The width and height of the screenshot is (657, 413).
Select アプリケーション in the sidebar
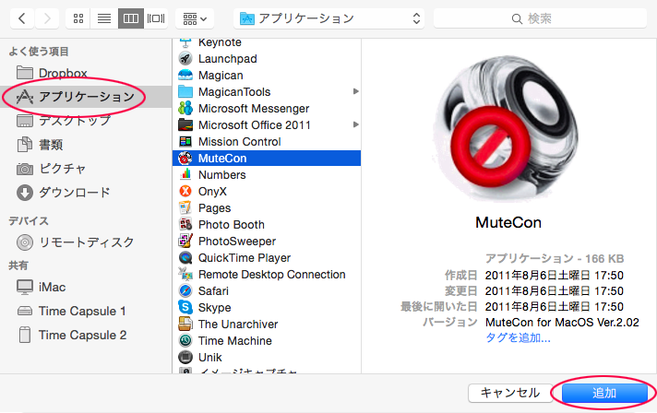point(86,97)
